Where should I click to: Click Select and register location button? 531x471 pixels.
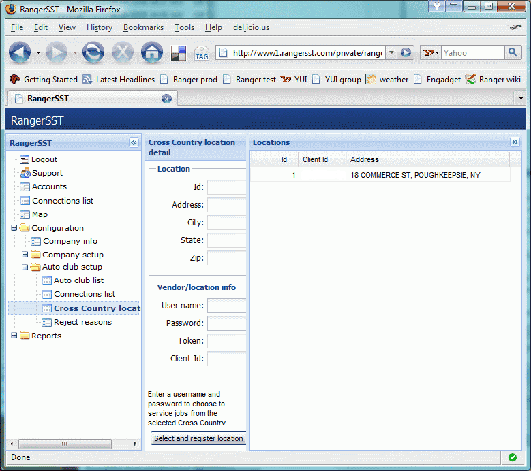(x=198, y=438)
